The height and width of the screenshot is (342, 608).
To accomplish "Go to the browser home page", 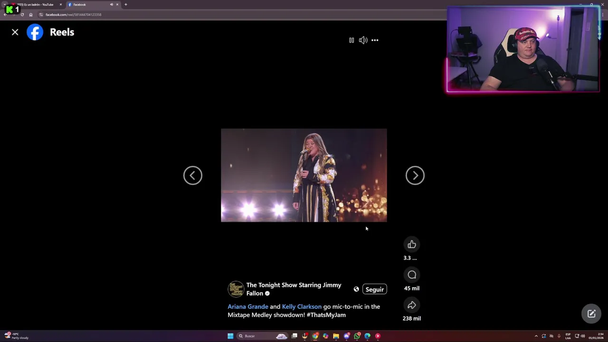I will click(x=31, y=15).
